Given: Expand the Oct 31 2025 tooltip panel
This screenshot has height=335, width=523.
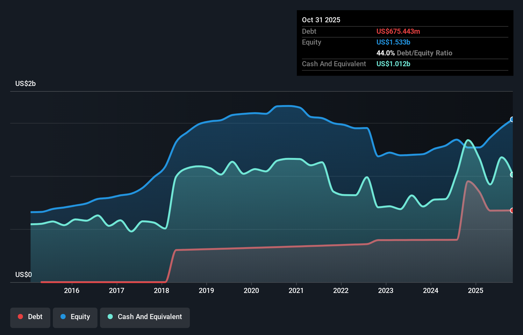Looking at the screenshot, I should coord(321,20).
